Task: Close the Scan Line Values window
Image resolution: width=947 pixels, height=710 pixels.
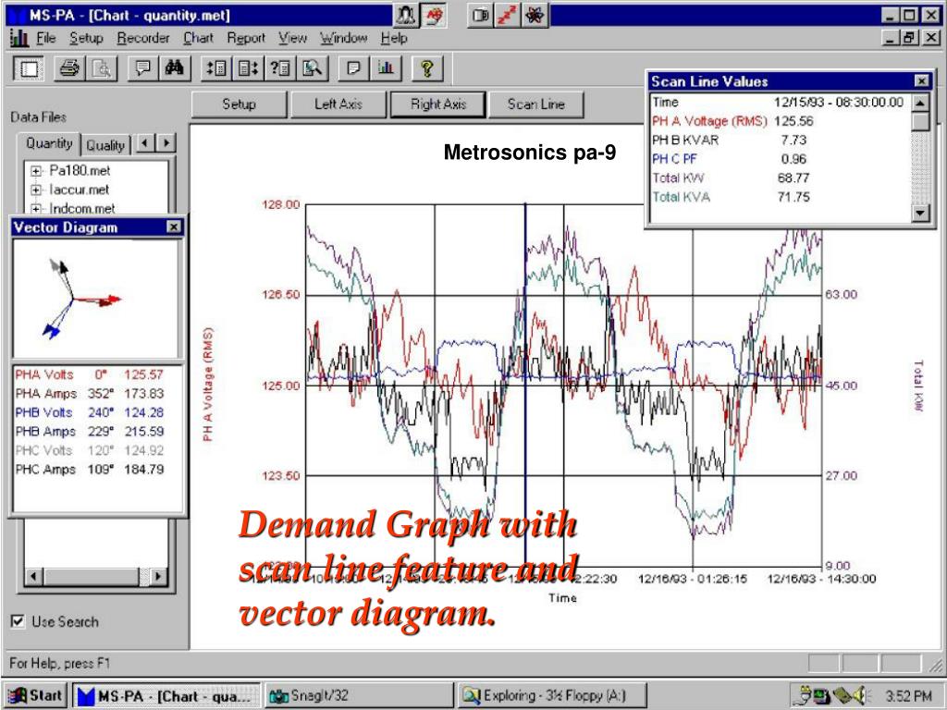Action: (x=922, y=81)
